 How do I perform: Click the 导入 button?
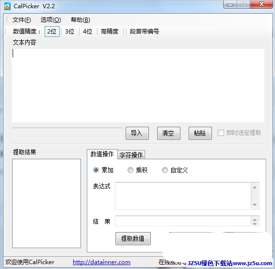(x=137, y=133)
